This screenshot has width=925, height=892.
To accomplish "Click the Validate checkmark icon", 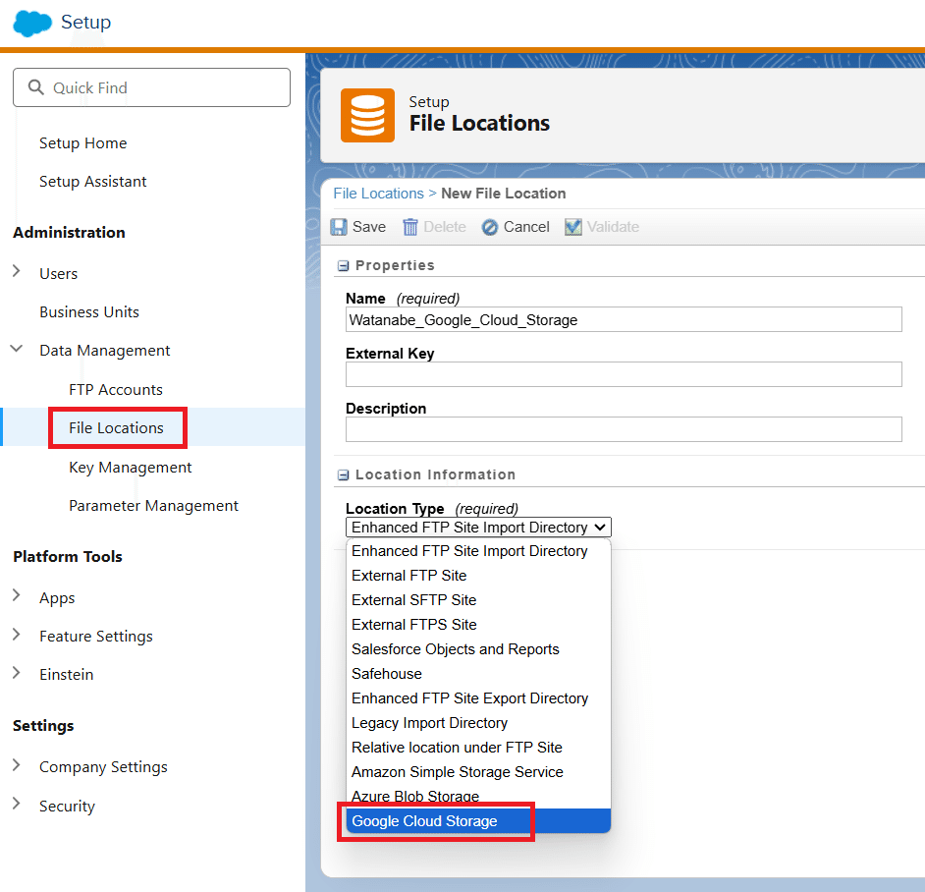I will [x=572, y=227].
